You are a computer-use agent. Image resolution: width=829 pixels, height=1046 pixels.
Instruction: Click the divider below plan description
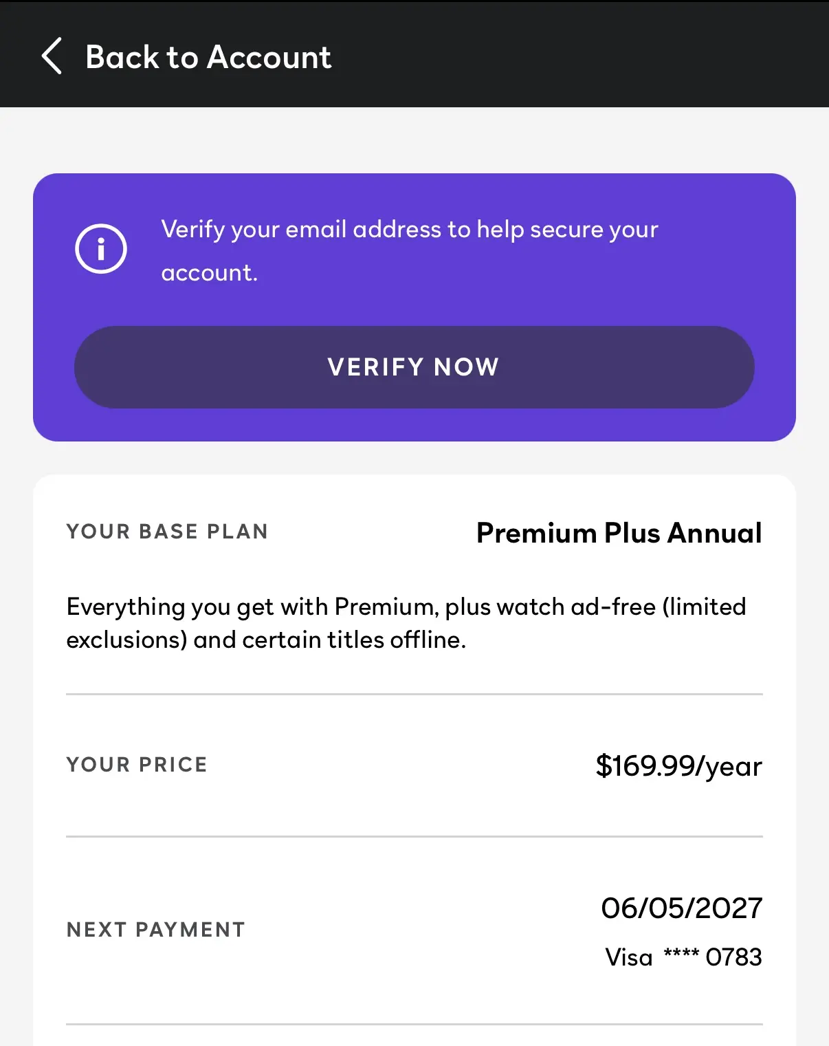tap(414, 694)
